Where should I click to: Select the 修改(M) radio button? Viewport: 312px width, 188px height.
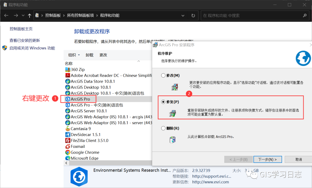click(x=163, y=75)
